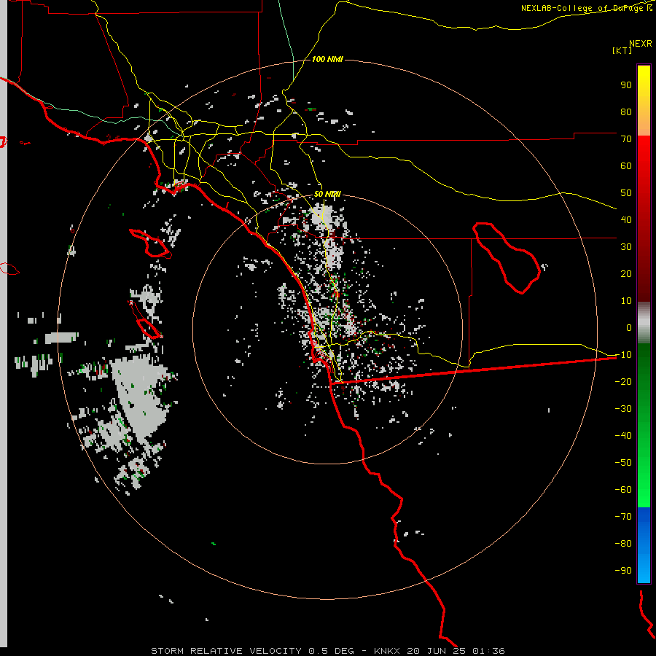Image resolution: width=656 pixels, height=656 pixels.
Task: Click the [KT] units label
Action: tap(622, 50)
